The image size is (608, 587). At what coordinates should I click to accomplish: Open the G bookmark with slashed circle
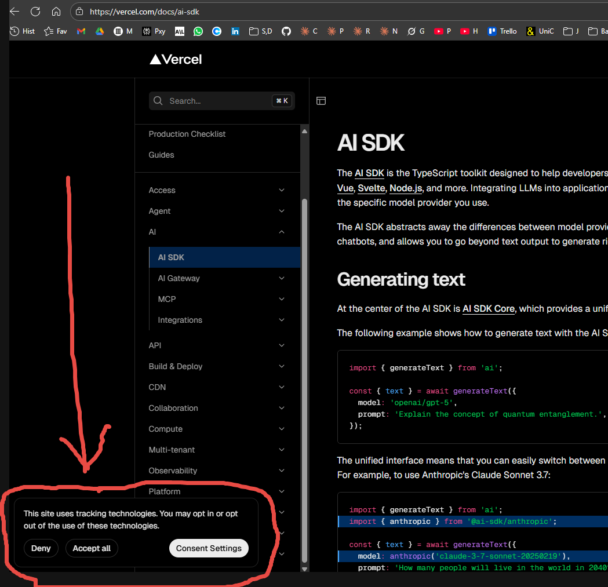click(x=416, y=31)
